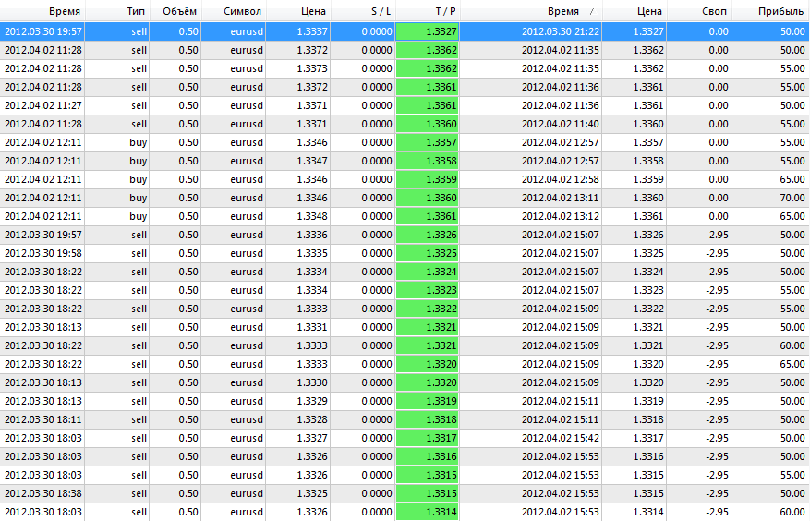Select the close time 2012.04.02 15:42 cell
The width and height of the screenshot is (810, 521).
coord(531,438)
